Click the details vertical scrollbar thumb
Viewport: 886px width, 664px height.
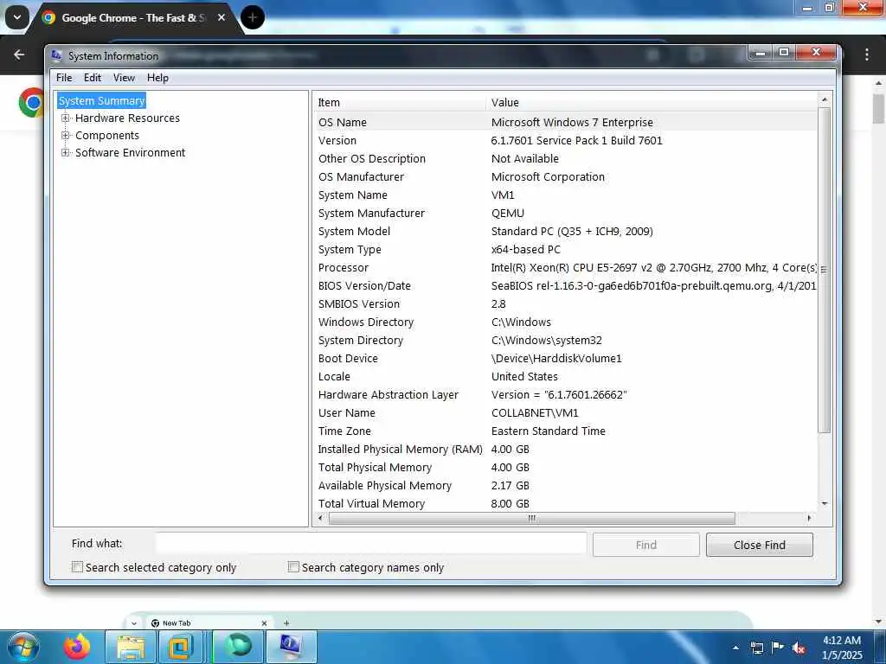825,270
